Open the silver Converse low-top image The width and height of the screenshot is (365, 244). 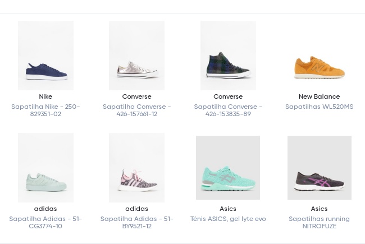[x=136, y=56]
